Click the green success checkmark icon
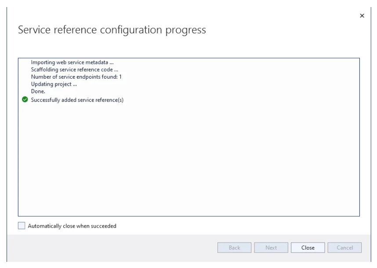The width and height of the screenshot is (377, 268). (x=25, y=100)
